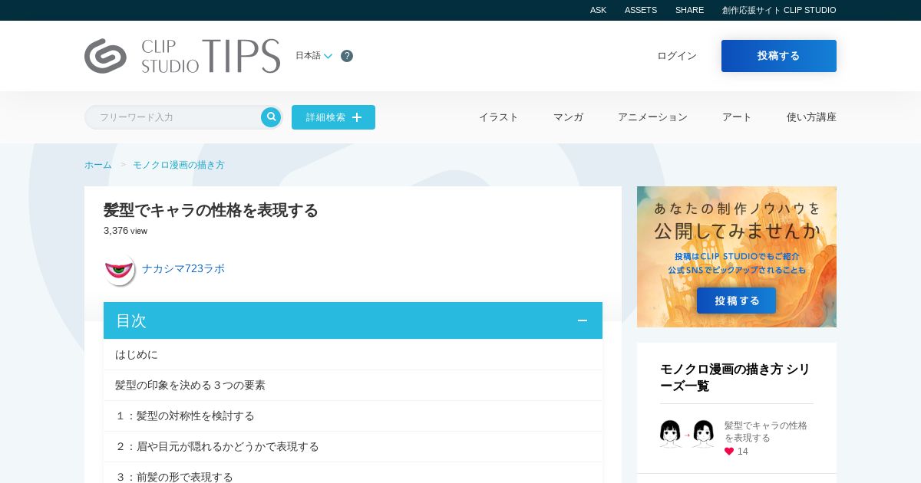Click heading モノクロ漫画の描き方 シリーズ一覧
This screenshot has width=921, height=483.
735,377
